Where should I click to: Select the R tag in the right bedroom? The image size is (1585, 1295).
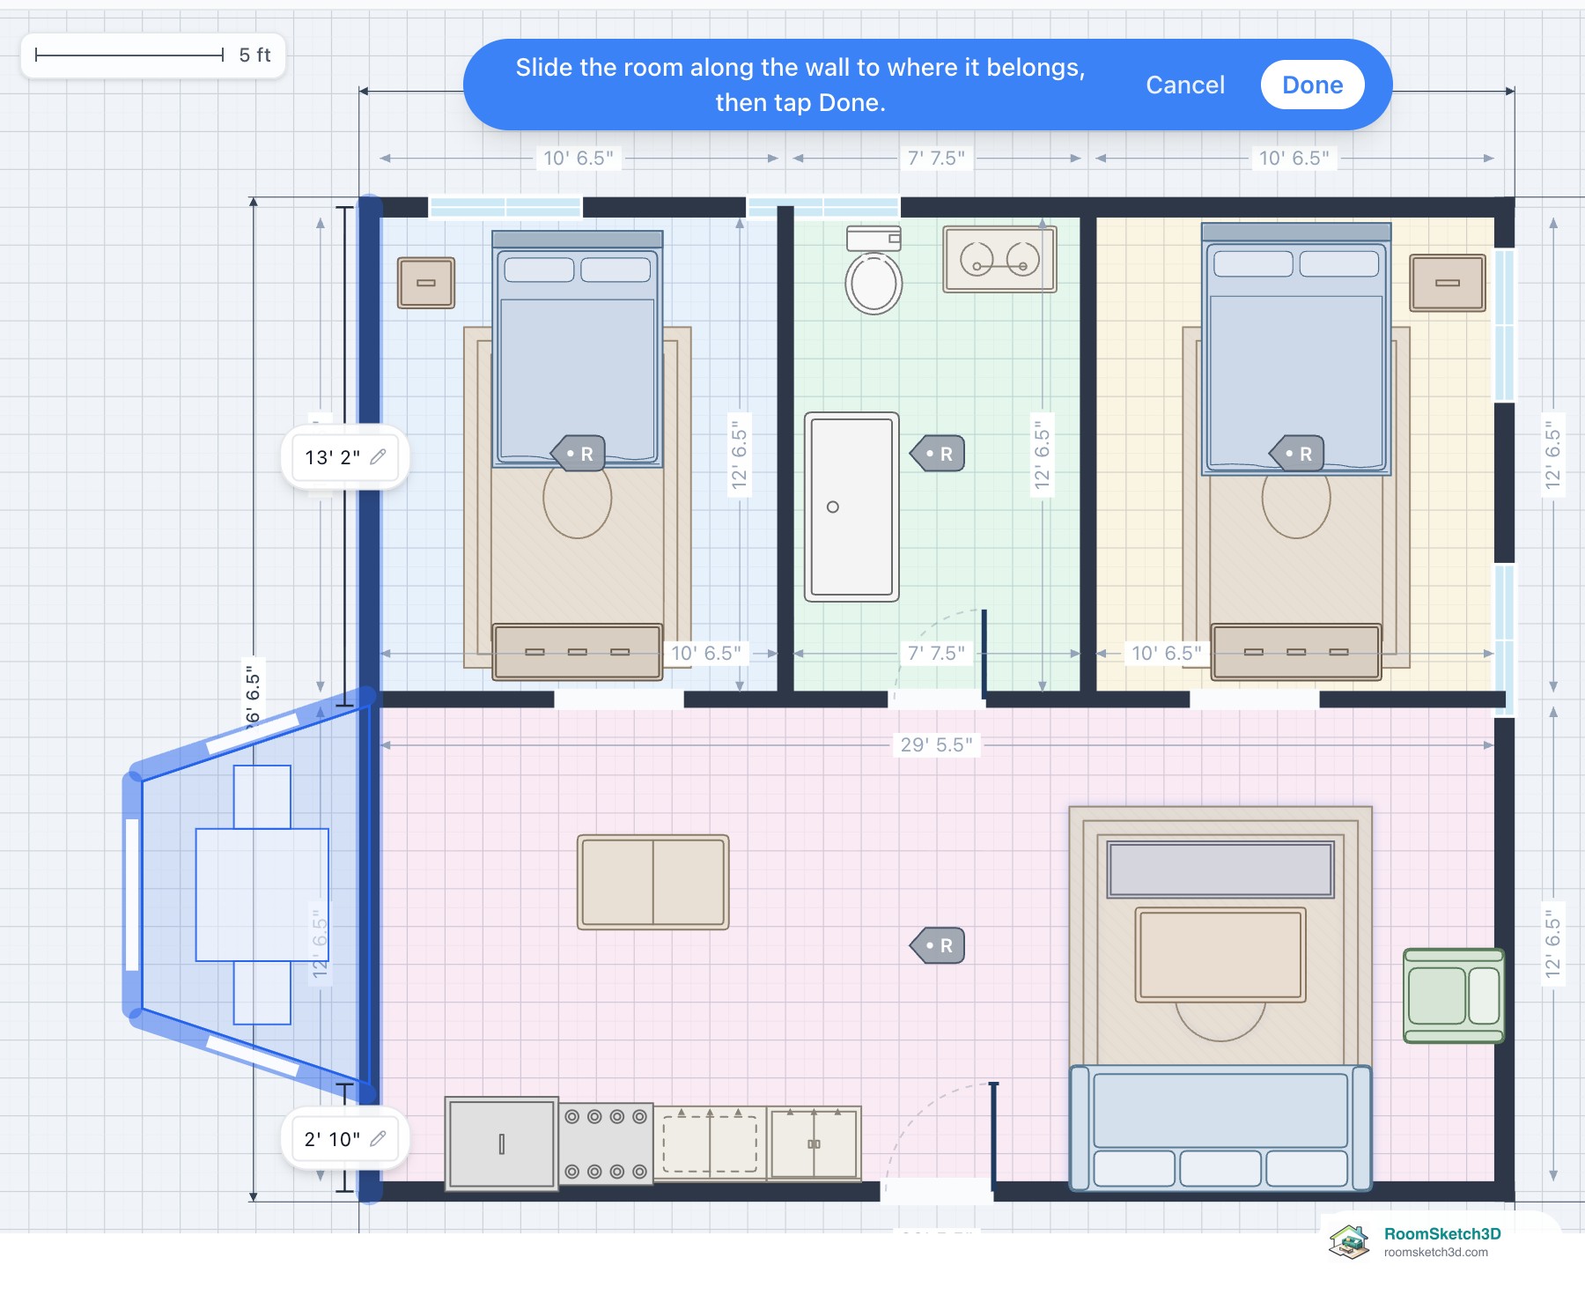[x=1297, y=454]
